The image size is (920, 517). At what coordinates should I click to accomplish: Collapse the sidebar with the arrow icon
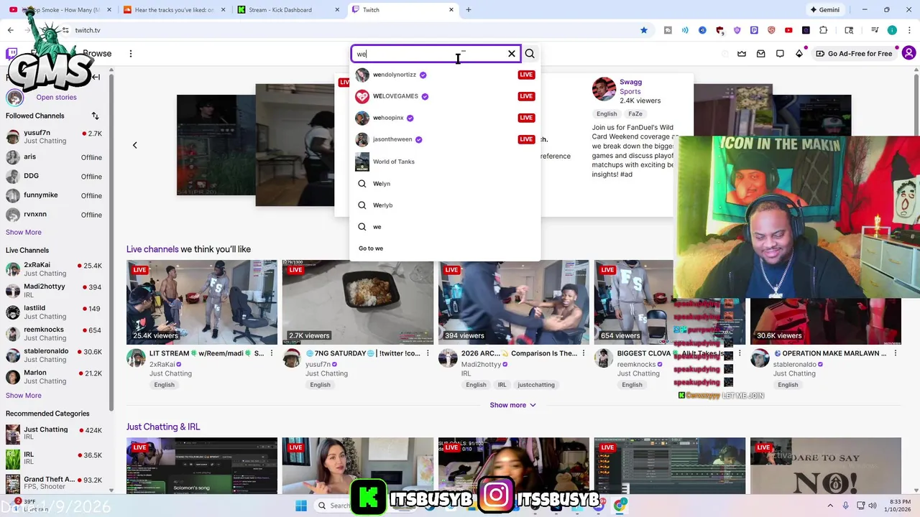(x=95, y=77)
